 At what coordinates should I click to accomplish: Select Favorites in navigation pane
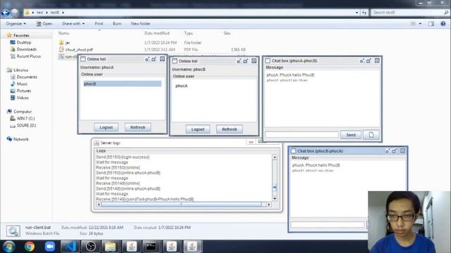(x=21, y=36)
